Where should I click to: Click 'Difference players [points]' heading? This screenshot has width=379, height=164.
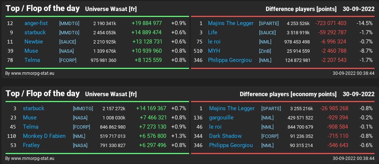coord(301,9)
